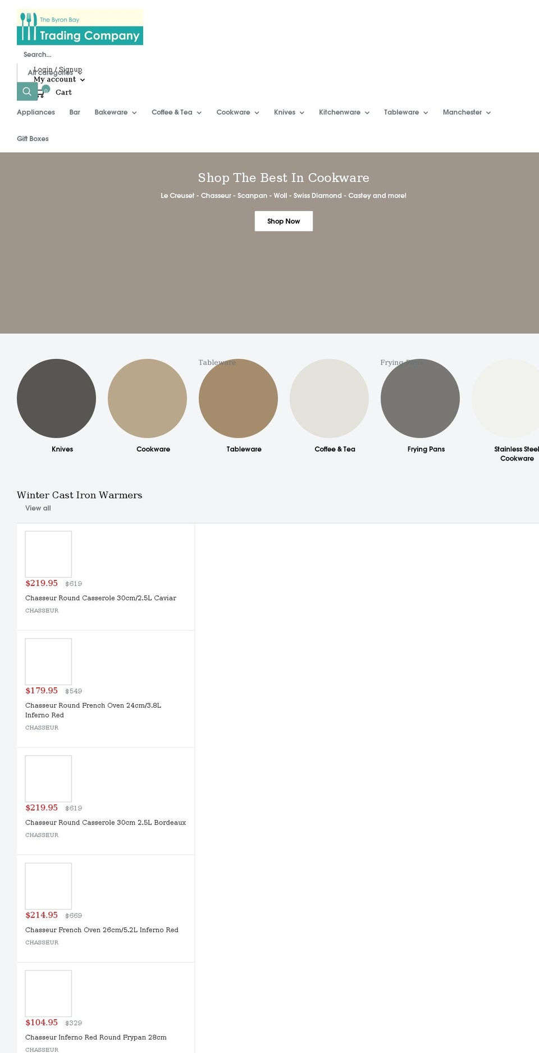The height and width of the screenshot is (1053, 539).
Task: Click the $329 original price
Action: point(74,1023)
